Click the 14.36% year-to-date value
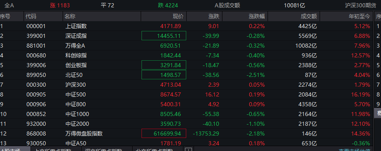This screenshot has height=151, width=381. coord(361,133)
